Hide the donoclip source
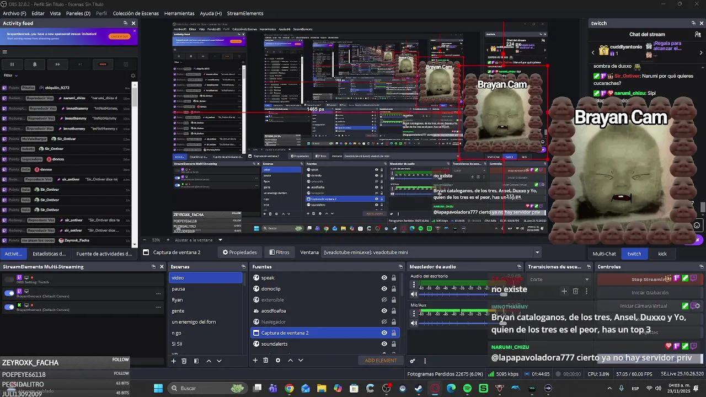Screen dimensions: 706x397 384,289
